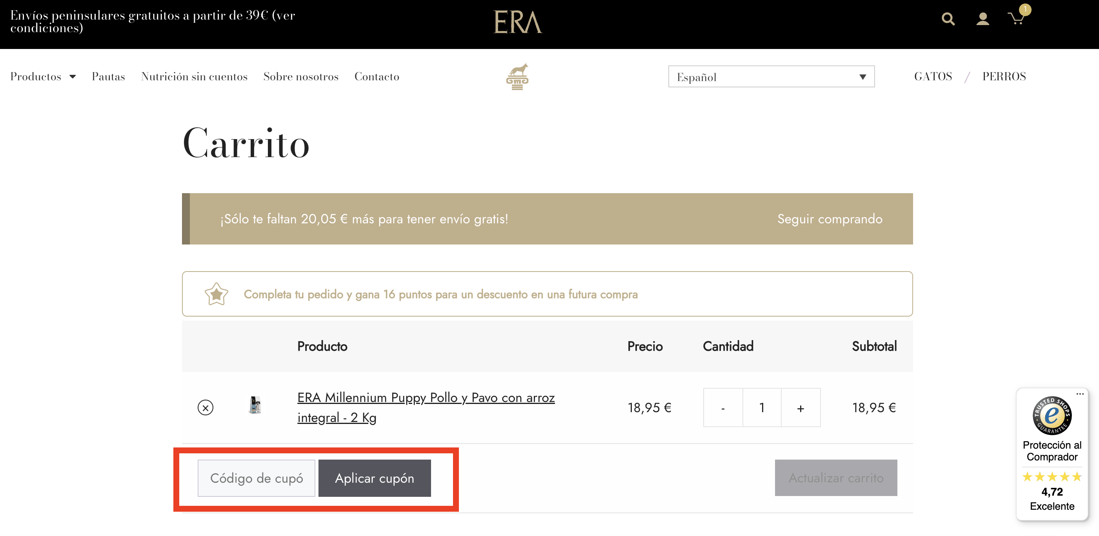
Task: Open ERA Millennium Puppy product link
Action: (x=426, y=408)
